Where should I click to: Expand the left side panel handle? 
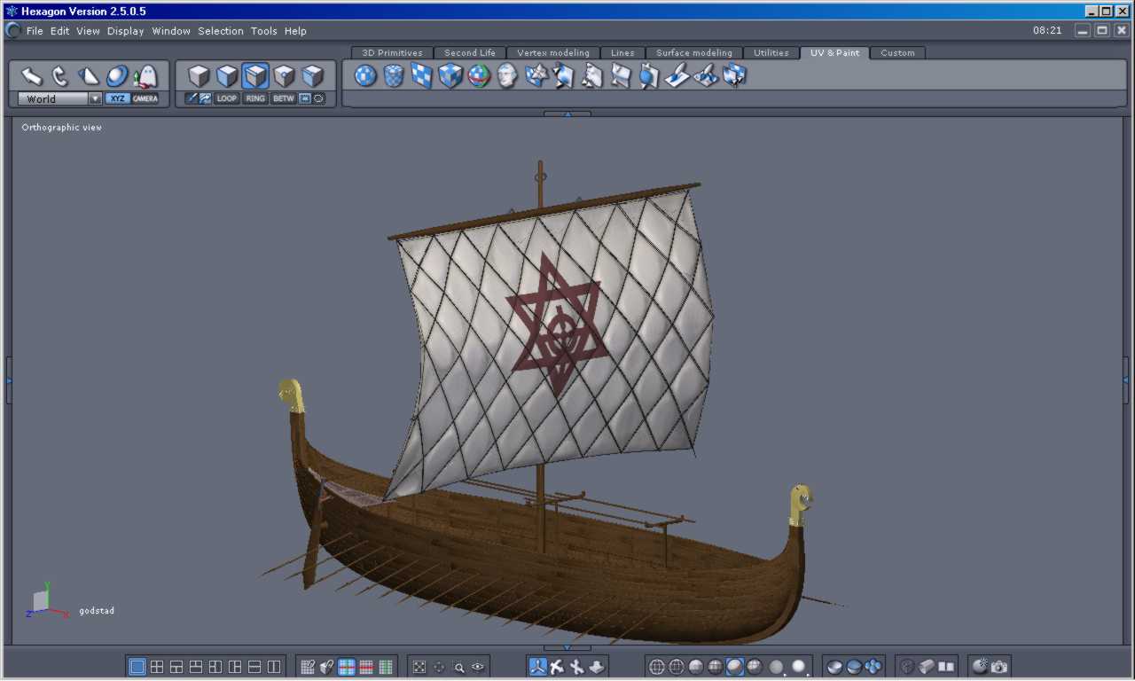[x=9, y=380]
